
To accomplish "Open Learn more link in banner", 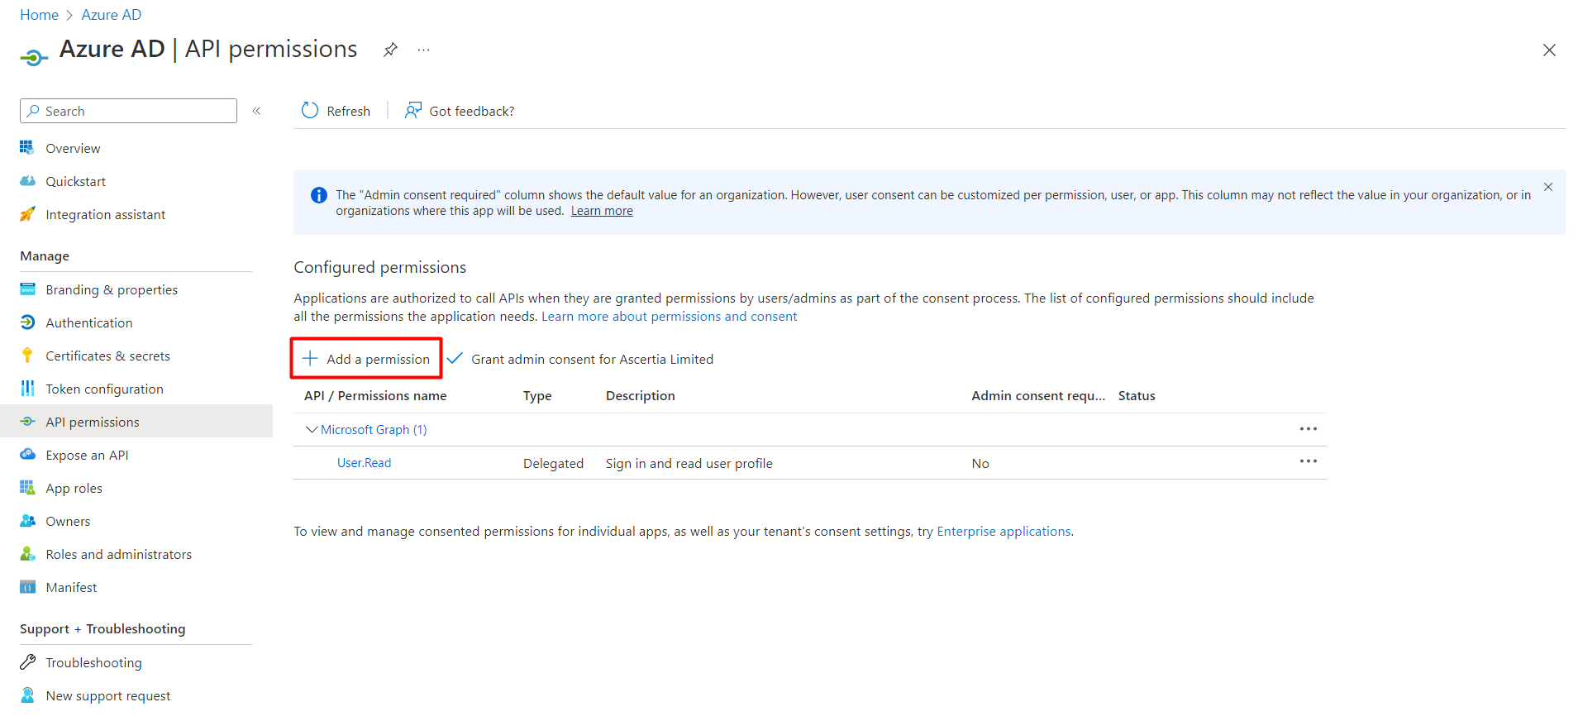I will pos(602,211).
